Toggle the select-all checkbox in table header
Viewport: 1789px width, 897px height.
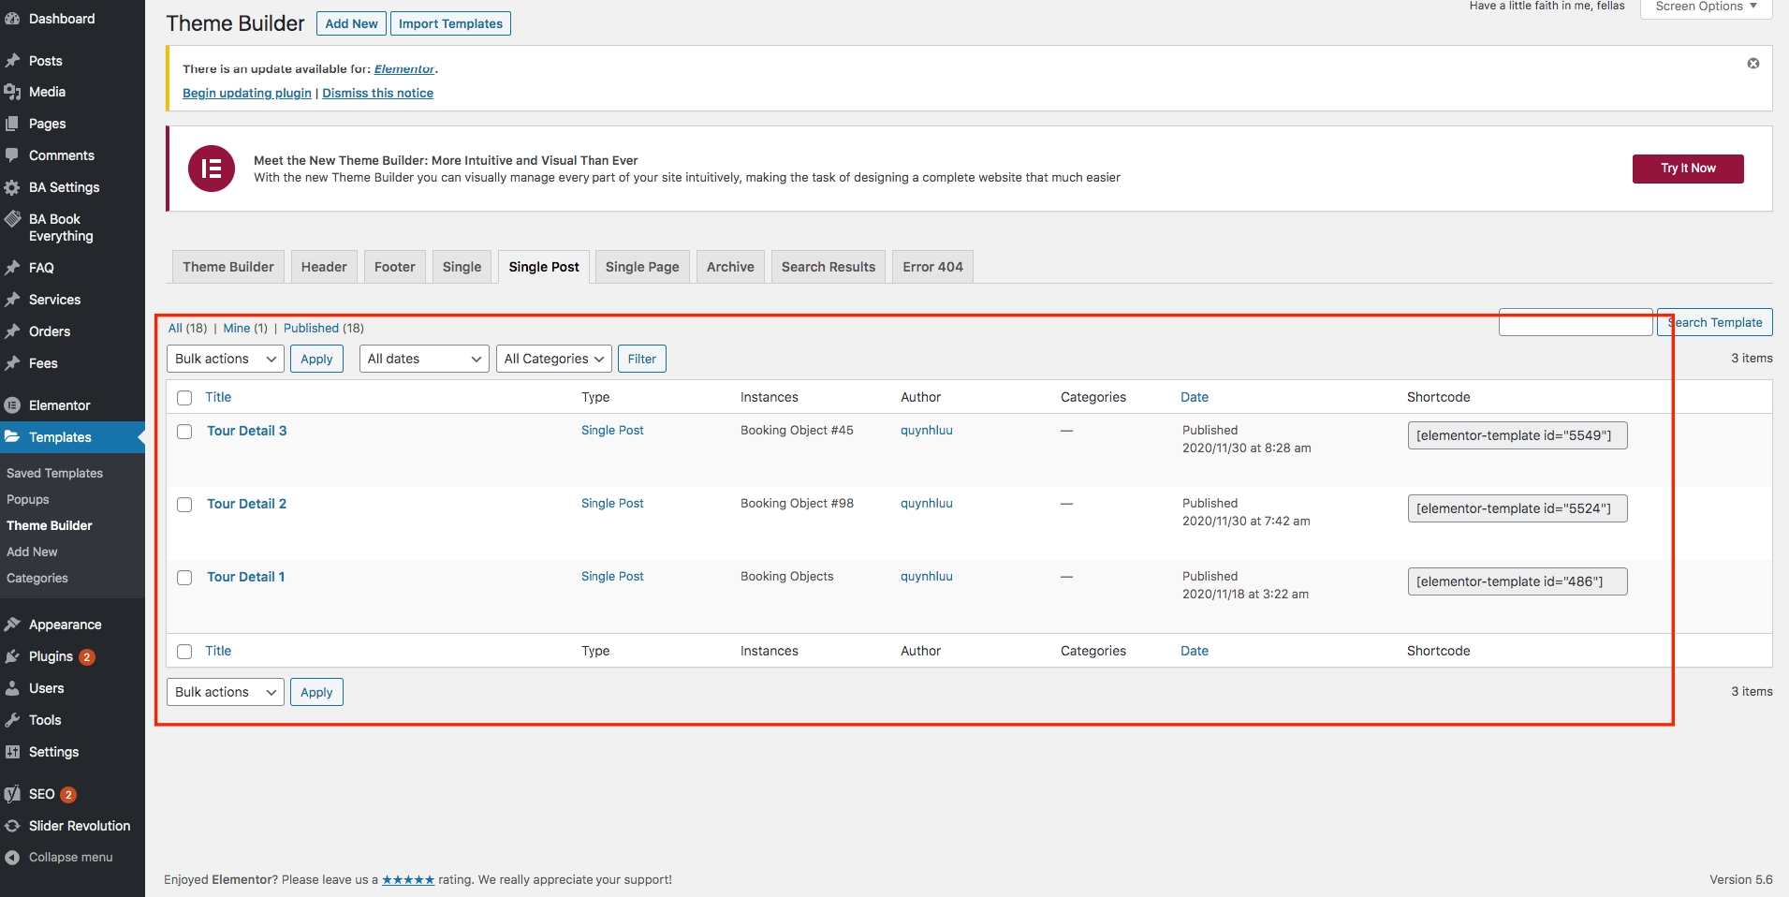click(184, 398)
